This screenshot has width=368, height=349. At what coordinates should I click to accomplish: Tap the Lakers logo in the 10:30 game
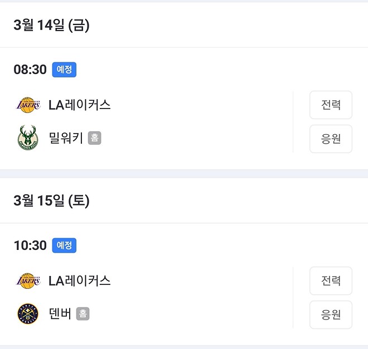(28, 281)
